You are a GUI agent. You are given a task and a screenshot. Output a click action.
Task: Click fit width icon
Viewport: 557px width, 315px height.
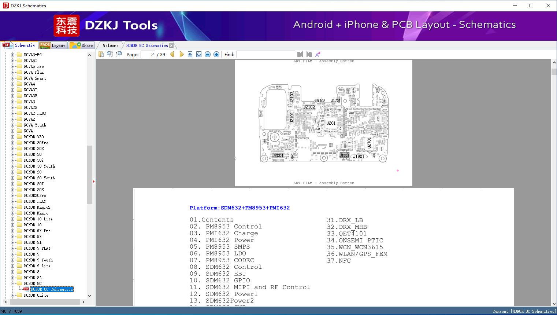click(x=190, y=54)
